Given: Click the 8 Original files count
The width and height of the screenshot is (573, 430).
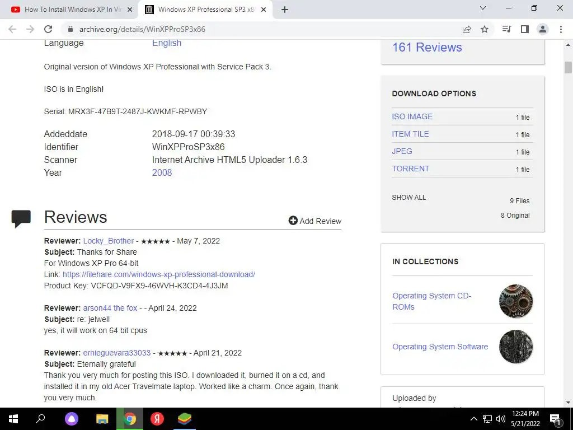Looking at the screenshot, I should click(x=515, y=216).
